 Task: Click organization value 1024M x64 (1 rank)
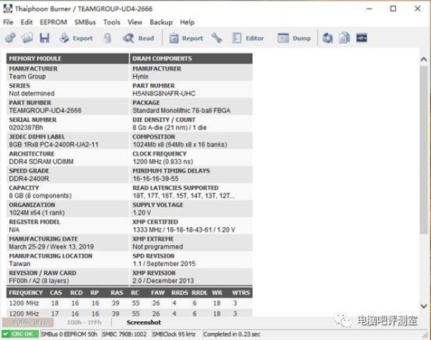(37, 213)
